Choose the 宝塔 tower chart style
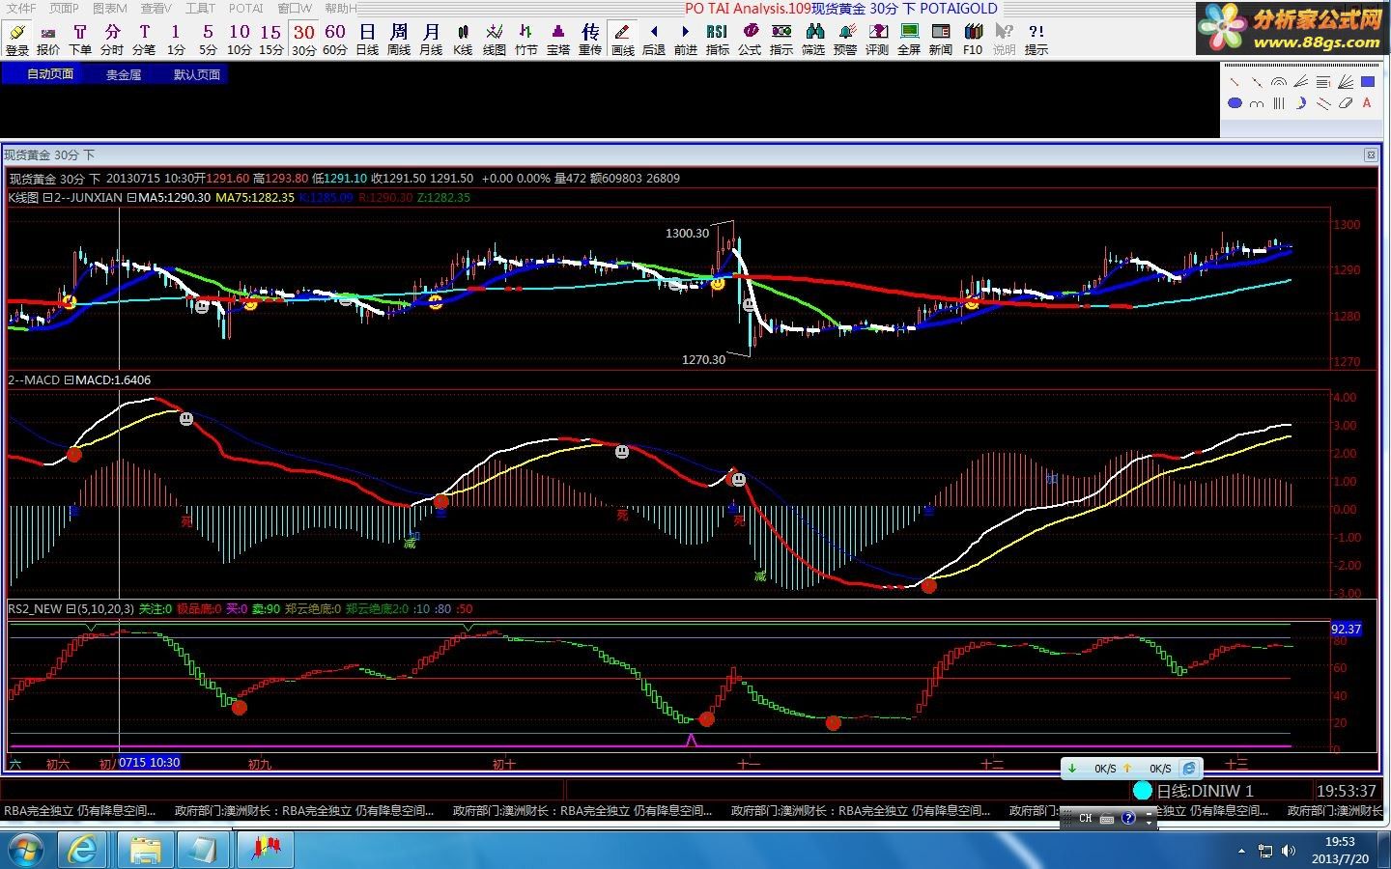1391x869 pixels. click(558, 40)
